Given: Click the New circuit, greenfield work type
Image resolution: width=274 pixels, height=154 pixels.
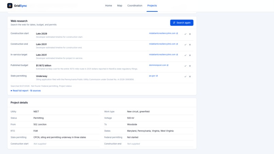Looking at the screenshot, I should (138, 112).
